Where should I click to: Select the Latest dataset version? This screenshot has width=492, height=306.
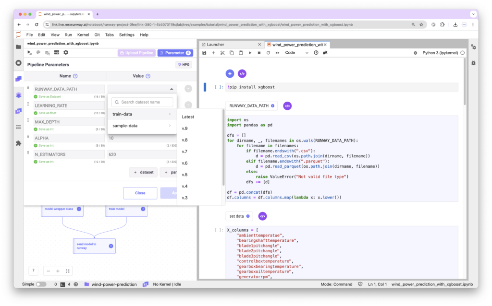tap(199, 117)
